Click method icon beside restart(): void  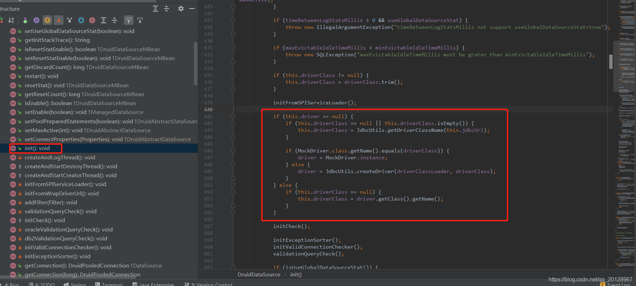coord(13,76)
